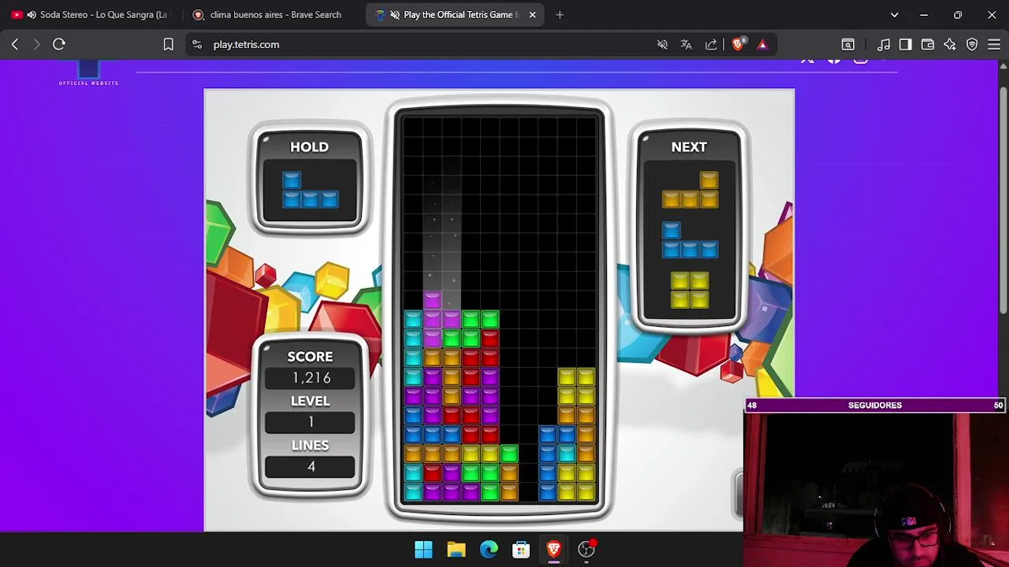Launch Microsoft Edge from taskbar
Screen dimensions: 1009x567
click(x=489, y=549)
